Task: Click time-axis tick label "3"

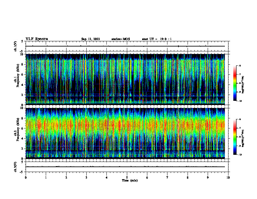Action: 86,178
